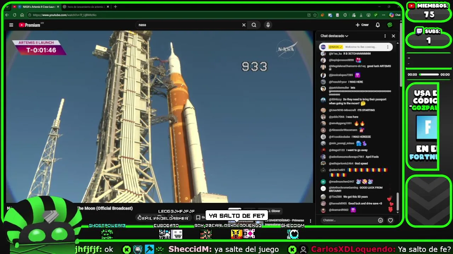Expand the tab list chevron
This screenshot has height=254, width=453.
[7, 7]
